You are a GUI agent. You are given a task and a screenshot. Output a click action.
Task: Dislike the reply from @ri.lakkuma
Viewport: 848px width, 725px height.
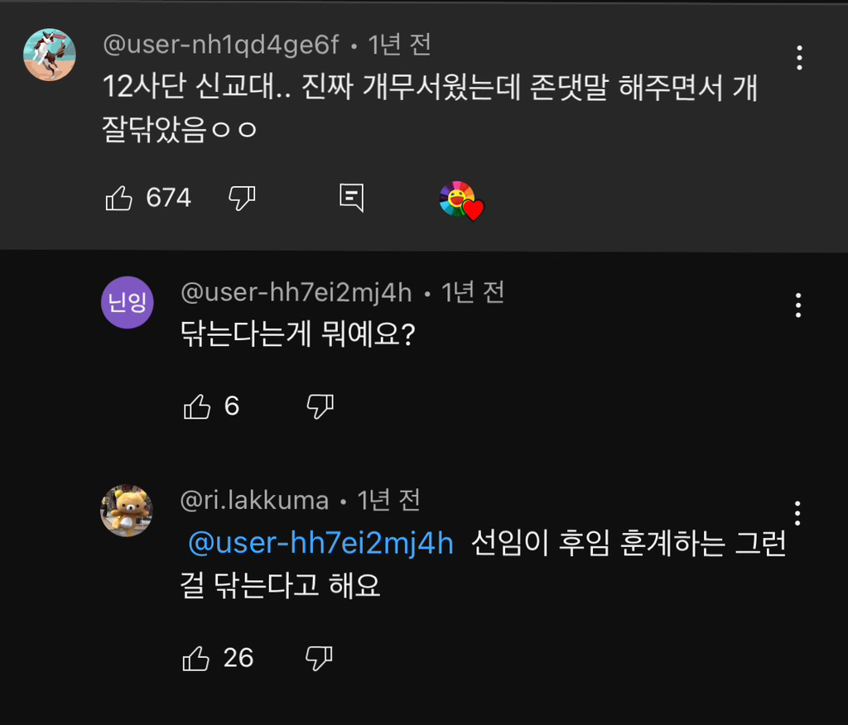coord(319,658)
